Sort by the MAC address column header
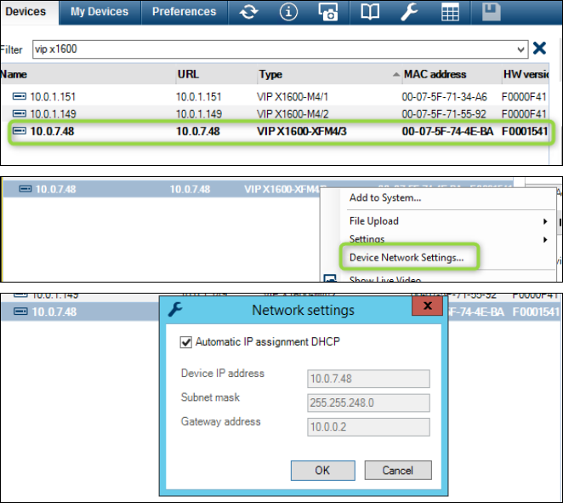This screenshot has height=503, width=563. (x=435, y=74)
